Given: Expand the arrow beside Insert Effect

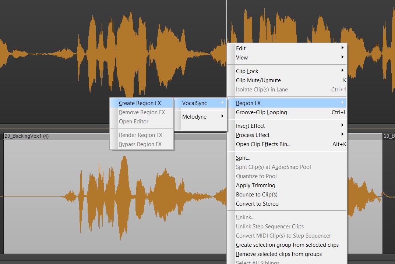Looking at the screenshot, I should tap(342, 125).
